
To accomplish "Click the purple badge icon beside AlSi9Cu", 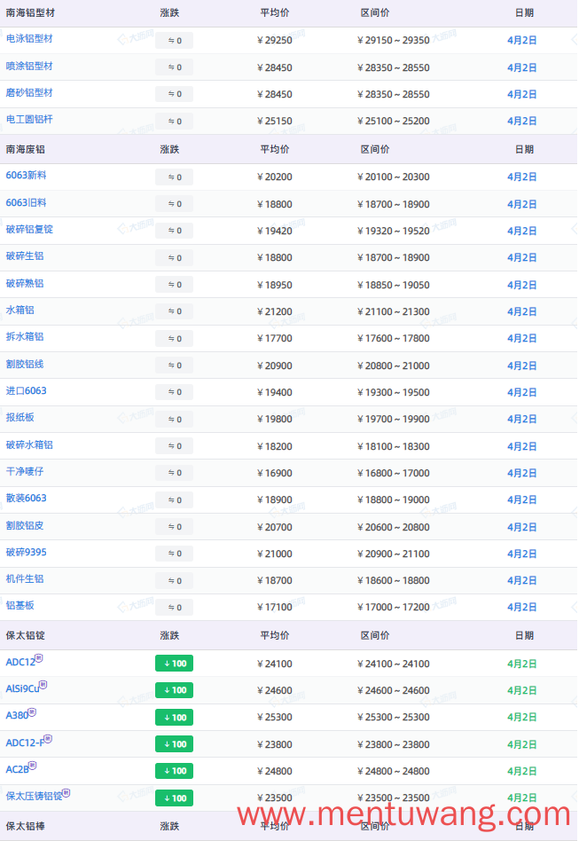I will point(43,685).
